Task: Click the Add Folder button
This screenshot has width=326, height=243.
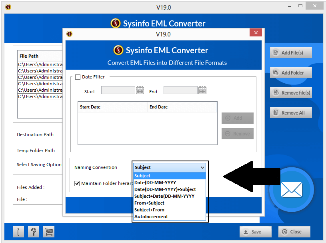Action: tap(291, 72)
